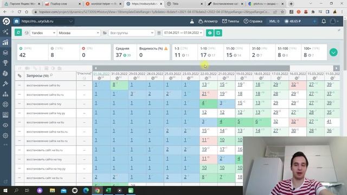The image size is (347, 195).
Task: Click the green round chevron expand button
Action: (333, 53)
